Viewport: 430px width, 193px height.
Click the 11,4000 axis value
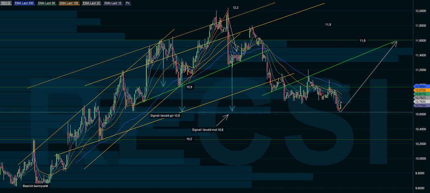(420, 55)
